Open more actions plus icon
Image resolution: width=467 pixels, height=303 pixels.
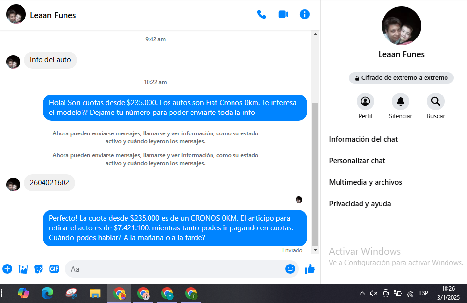point(7,269)
